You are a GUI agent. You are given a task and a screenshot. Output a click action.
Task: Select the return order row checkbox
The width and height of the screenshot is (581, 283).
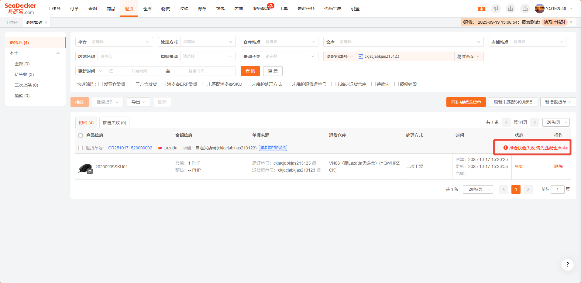[x=81, y=148]
